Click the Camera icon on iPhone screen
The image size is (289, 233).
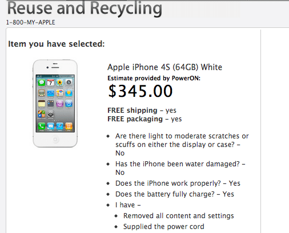[x=69, y=83]
